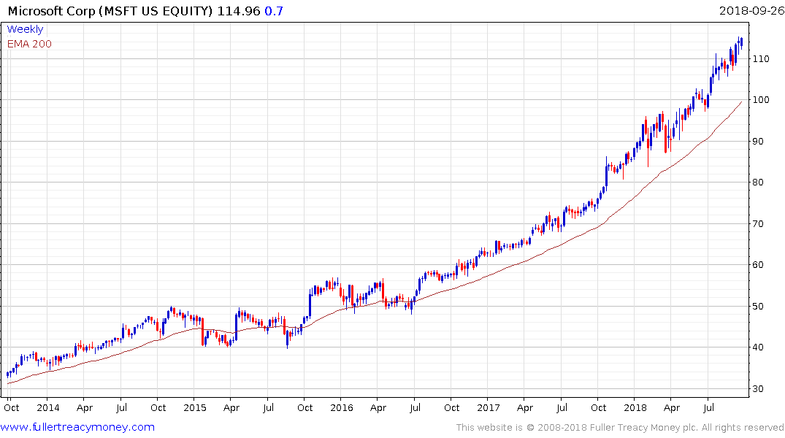Select the EMA 200 legend label

point(29,44)
